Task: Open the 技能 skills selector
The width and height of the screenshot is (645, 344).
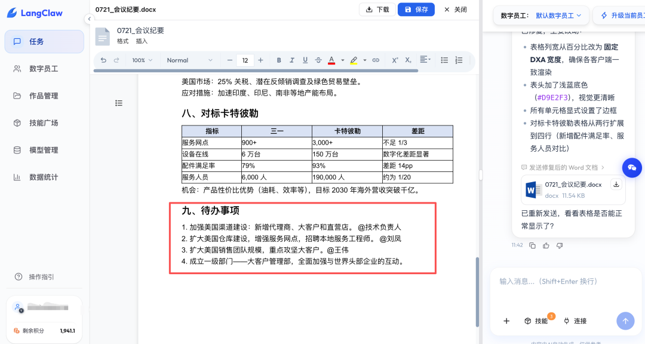Action: tap(536, 321)
